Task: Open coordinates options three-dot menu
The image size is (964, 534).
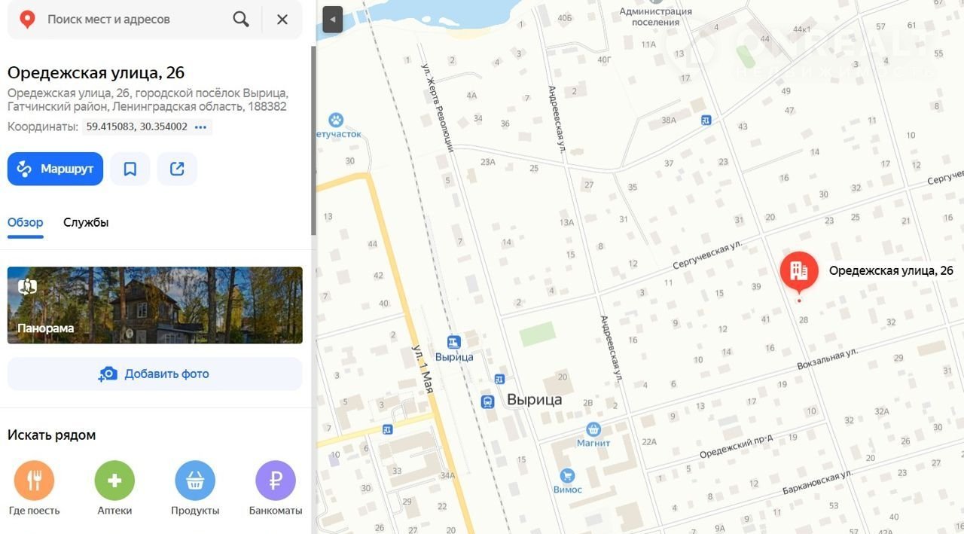Action: (200, 127)
